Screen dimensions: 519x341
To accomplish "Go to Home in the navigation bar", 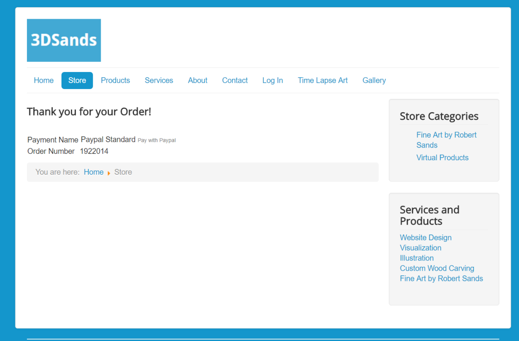I will [x=44, y=80].
